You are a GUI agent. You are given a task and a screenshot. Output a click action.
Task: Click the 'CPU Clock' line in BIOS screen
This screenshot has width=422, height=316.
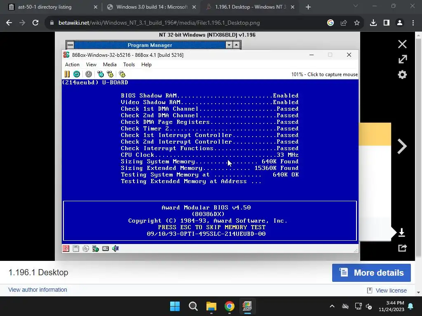coord(210,155)
